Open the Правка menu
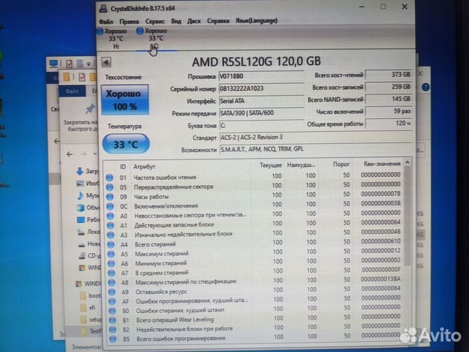 coord(129,22)
